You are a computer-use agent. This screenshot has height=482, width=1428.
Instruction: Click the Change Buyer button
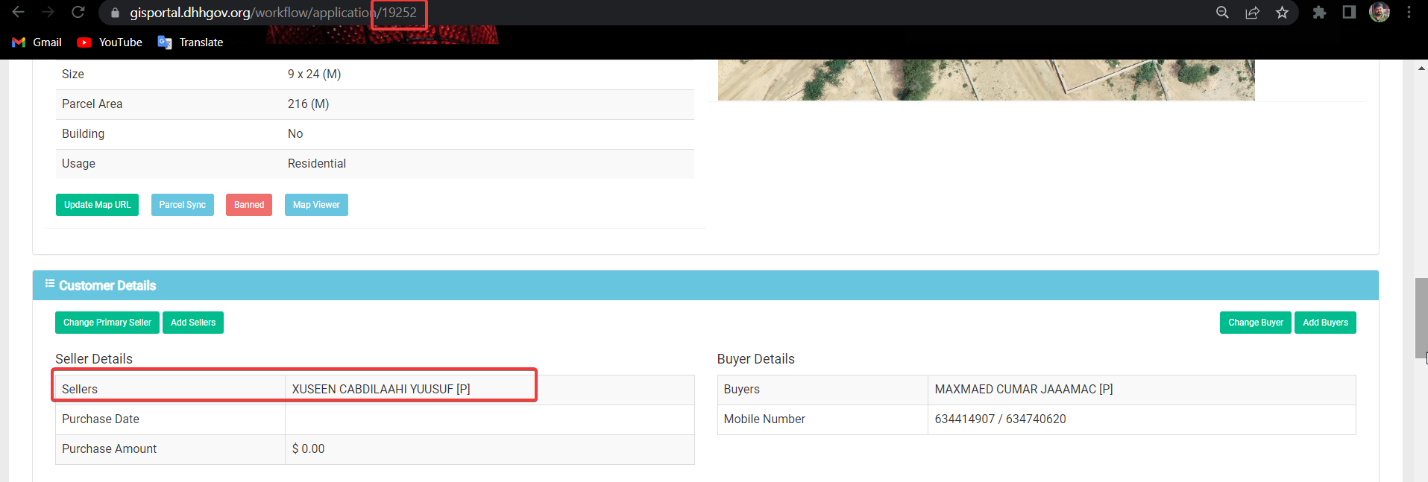tap(1256, 323)
